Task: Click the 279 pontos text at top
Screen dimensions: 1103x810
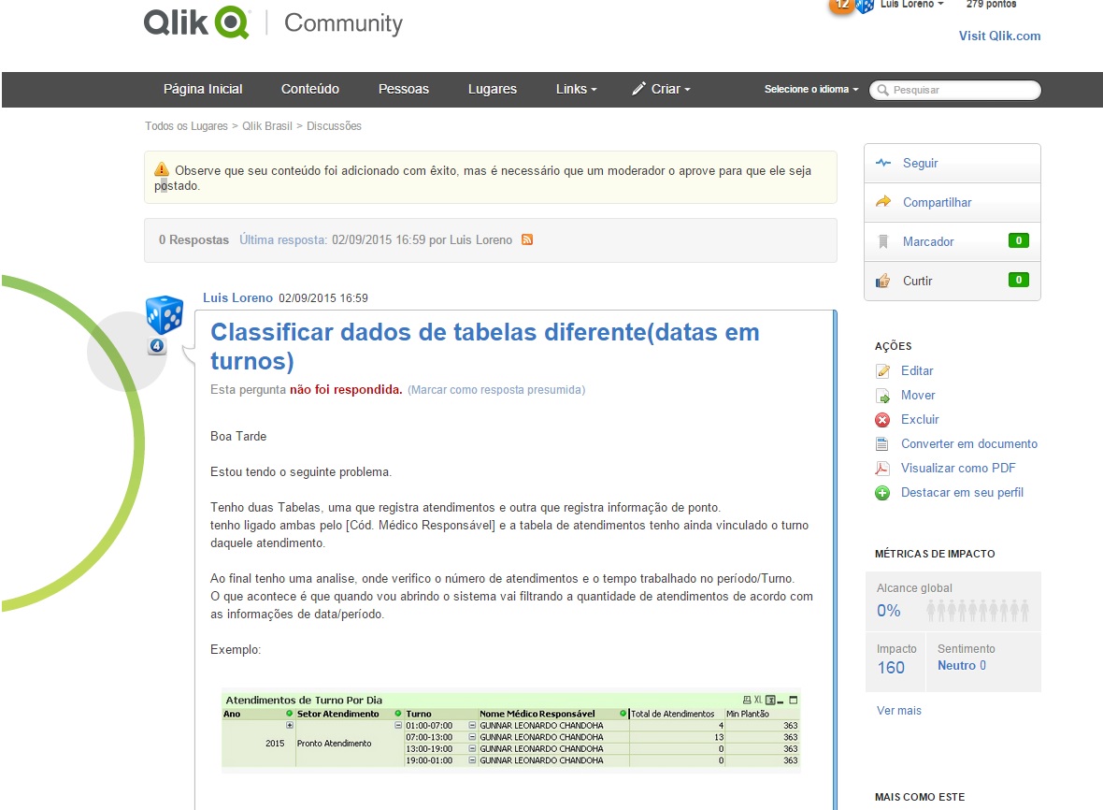Action: (x=991, y=5)
